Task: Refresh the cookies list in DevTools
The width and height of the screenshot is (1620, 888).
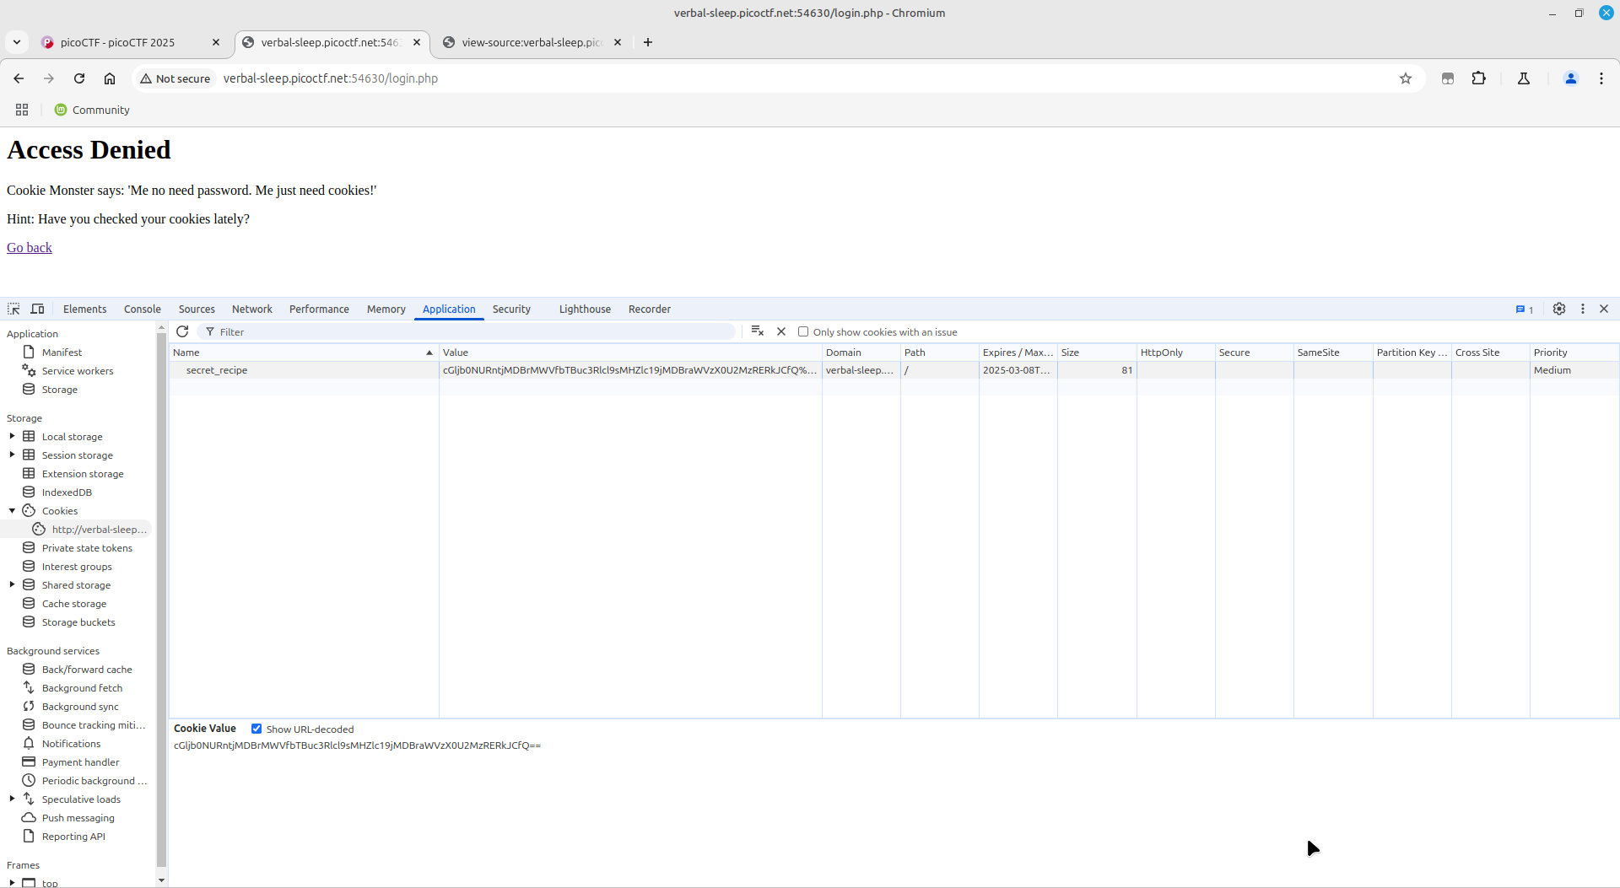Action: coord(182,331)
